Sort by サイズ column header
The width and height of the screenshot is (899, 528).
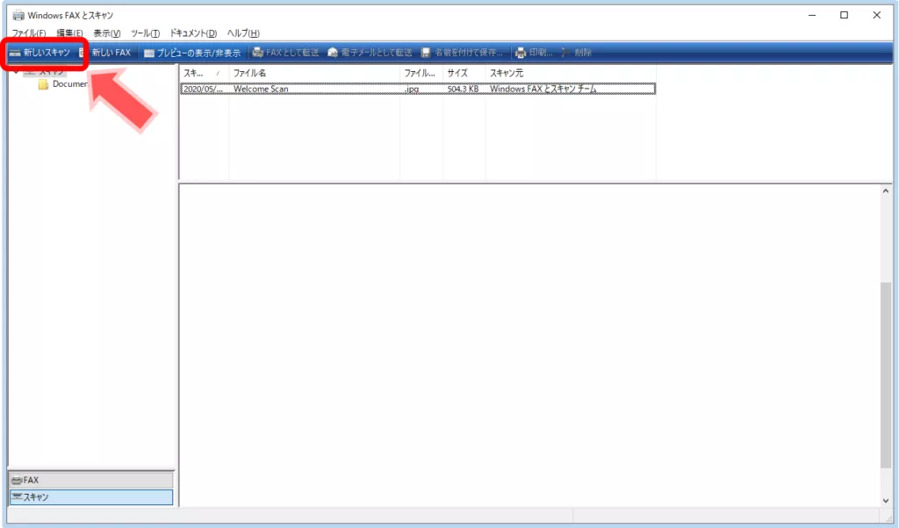464,74
